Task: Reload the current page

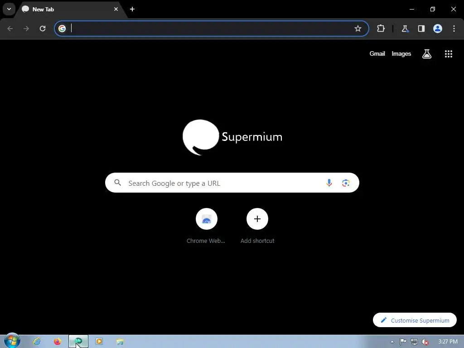Action: tap(43, 29)
